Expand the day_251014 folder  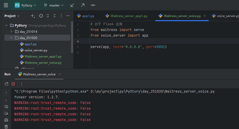[x=11, y=31]
